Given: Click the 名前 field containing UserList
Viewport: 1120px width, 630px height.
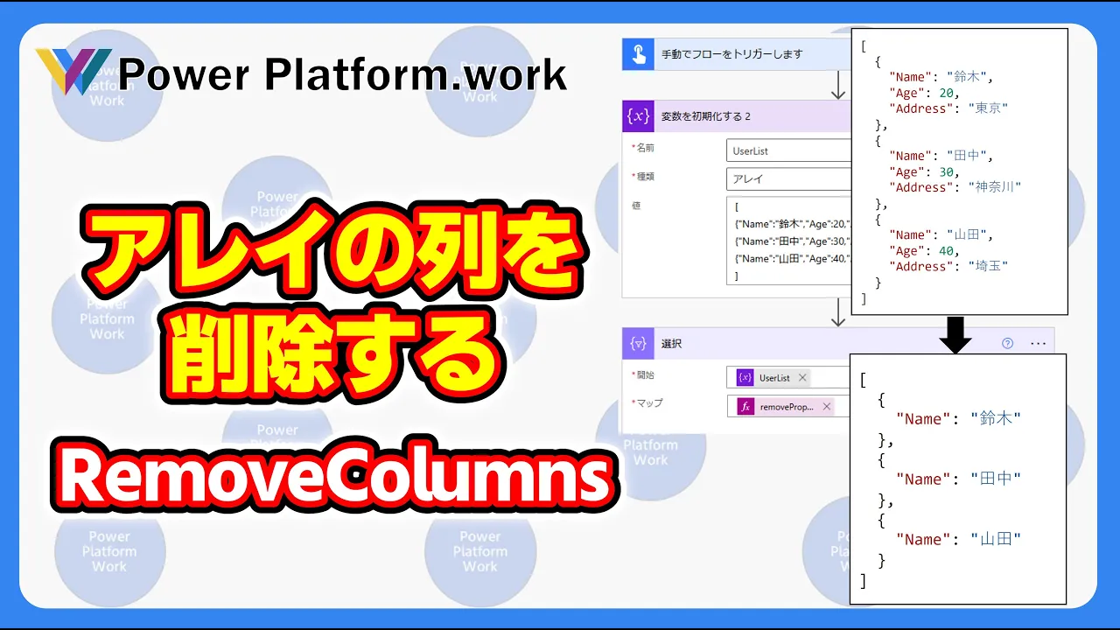Looking at the screenshot, I should point(788,150).
